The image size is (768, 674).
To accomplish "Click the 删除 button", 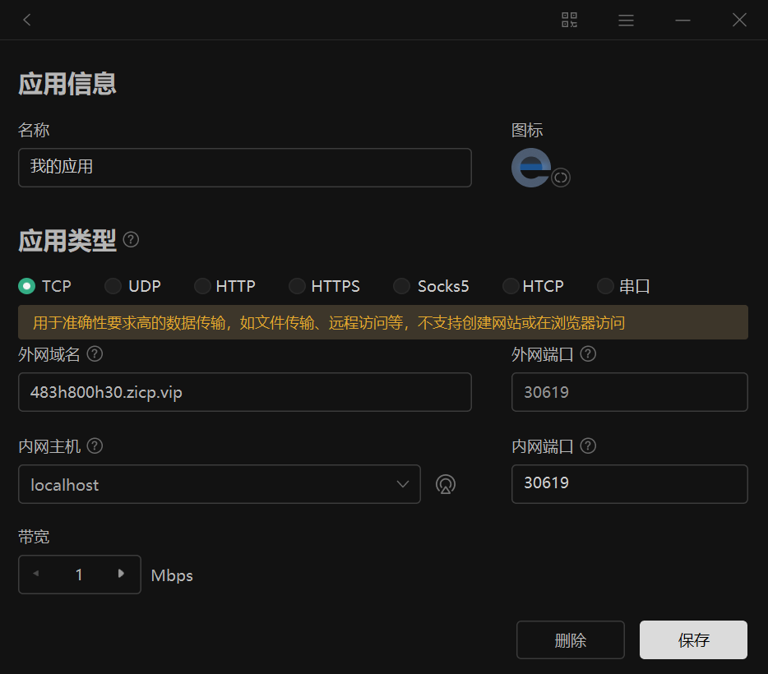I will 570,640.
